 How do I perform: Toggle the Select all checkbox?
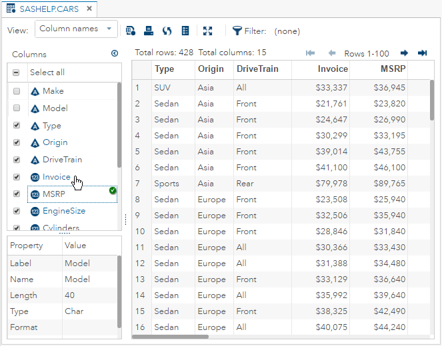[x=17, y=73]
